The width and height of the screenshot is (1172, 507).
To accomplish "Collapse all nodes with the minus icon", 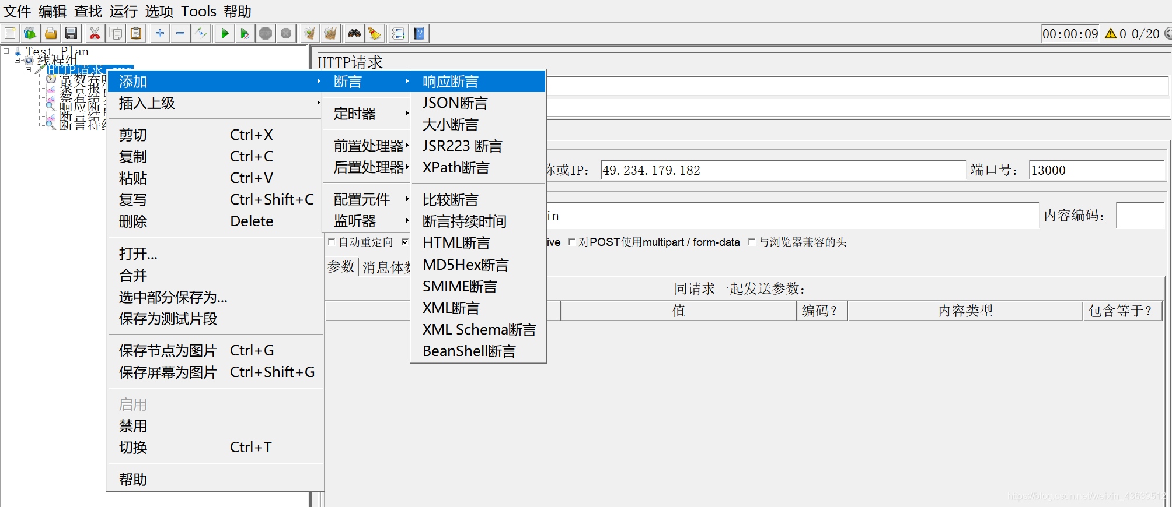I will pyautogui.click(x=180, y=33).
